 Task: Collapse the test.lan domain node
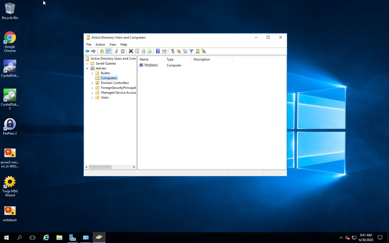pyautogui.click(x=87, y=68)
